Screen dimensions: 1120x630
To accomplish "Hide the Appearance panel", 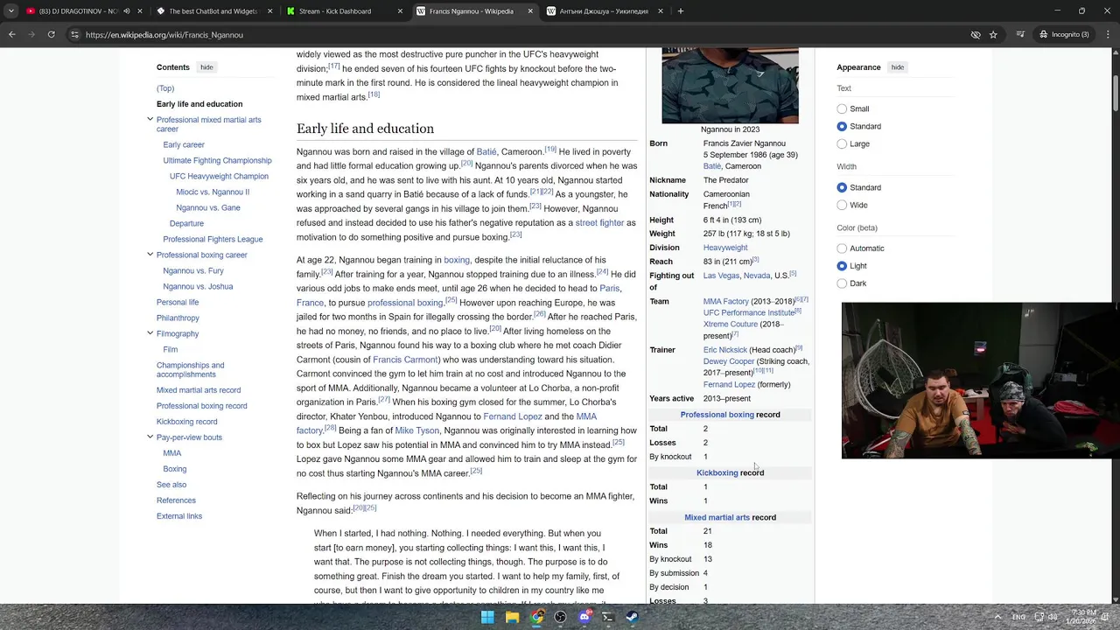I will coord(898,67).
